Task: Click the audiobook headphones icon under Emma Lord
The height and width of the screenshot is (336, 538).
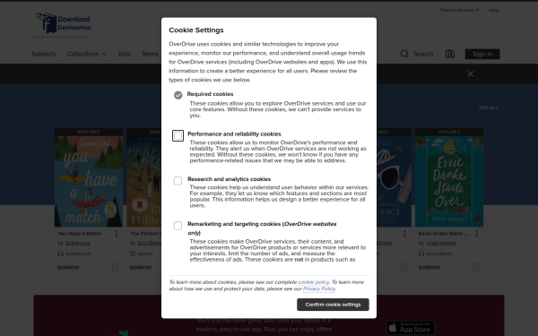Action: [x=61, y=254]
